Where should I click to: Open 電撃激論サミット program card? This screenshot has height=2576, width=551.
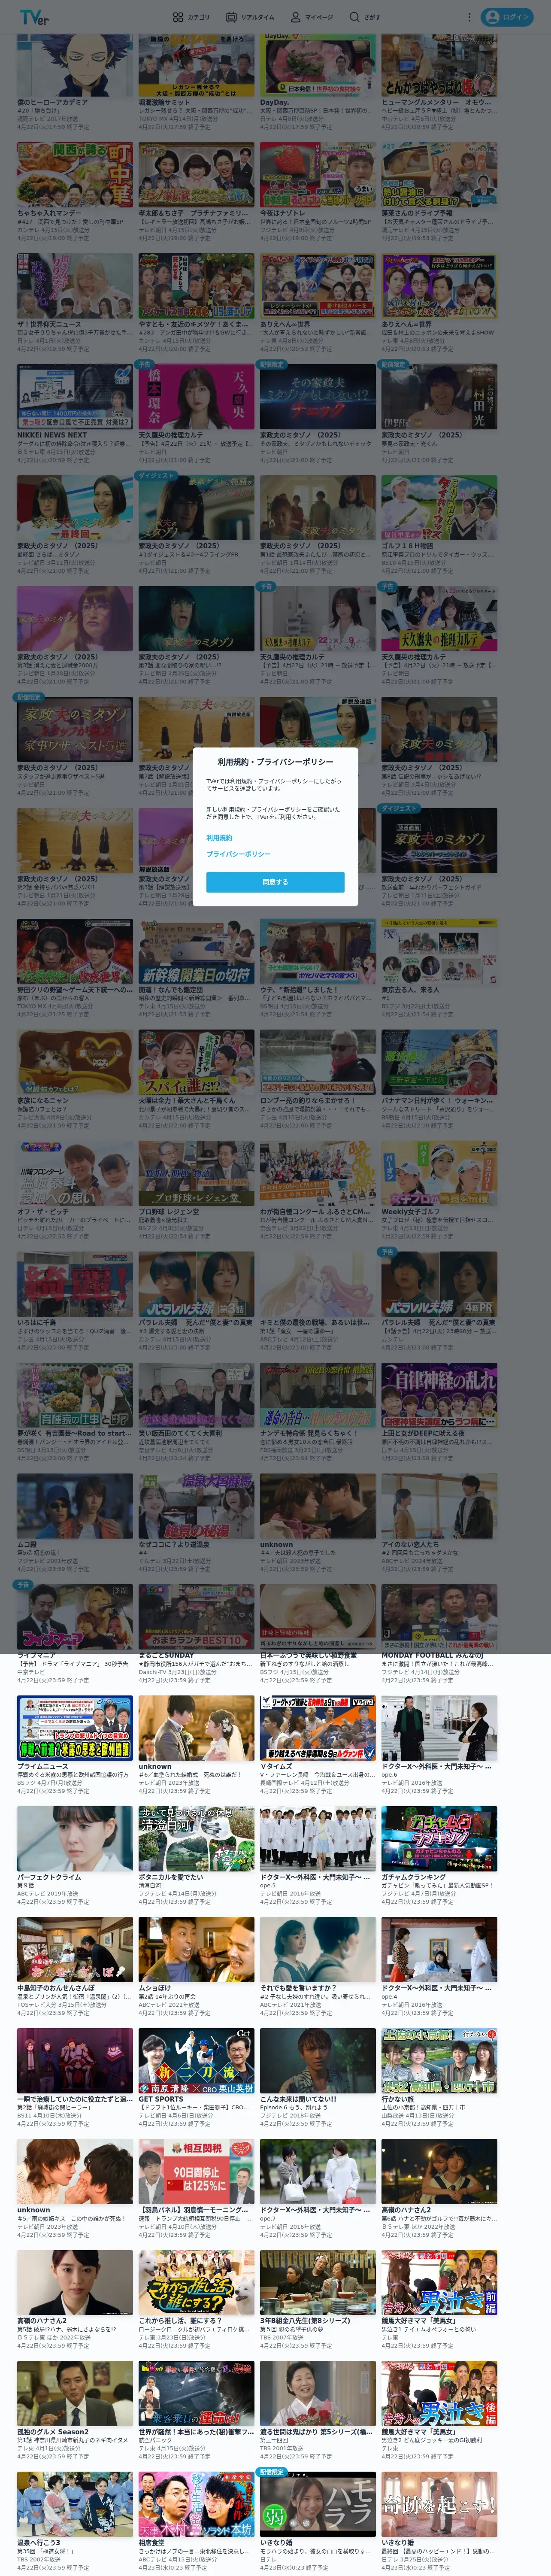(196, 80)
